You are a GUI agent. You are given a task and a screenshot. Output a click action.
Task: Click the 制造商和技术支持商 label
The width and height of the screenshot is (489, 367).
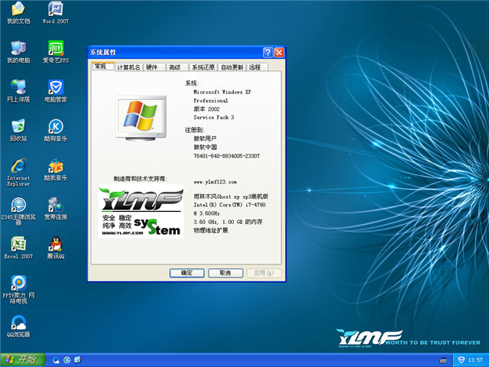coord(141,178)
